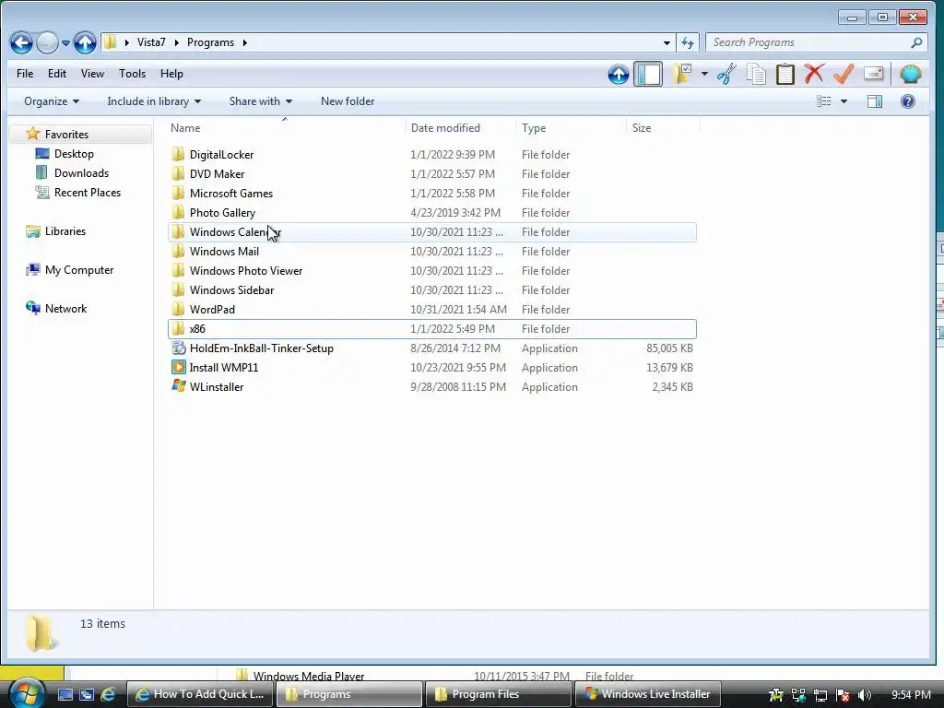Click the Paste clipboard icon

pyautogui.click(x=785, y=74)
